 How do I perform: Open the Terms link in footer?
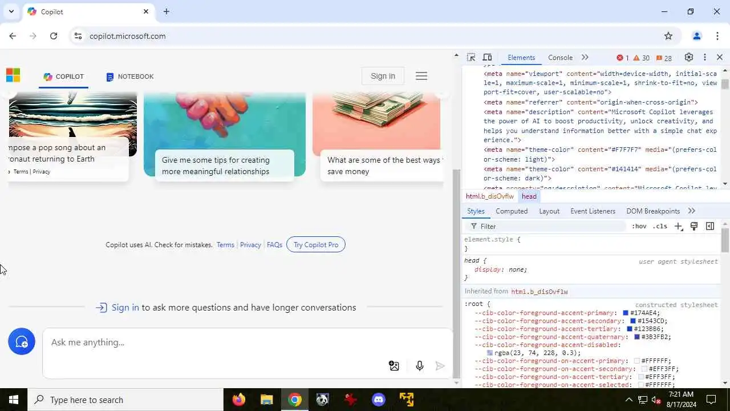[225, 245]
